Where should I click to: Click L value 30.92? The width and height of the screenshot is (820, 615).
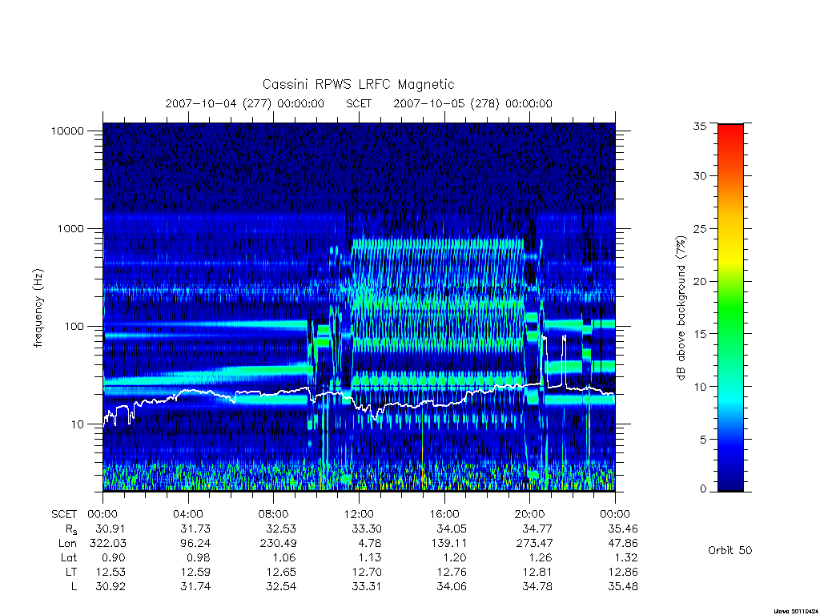tap(110, 586)
